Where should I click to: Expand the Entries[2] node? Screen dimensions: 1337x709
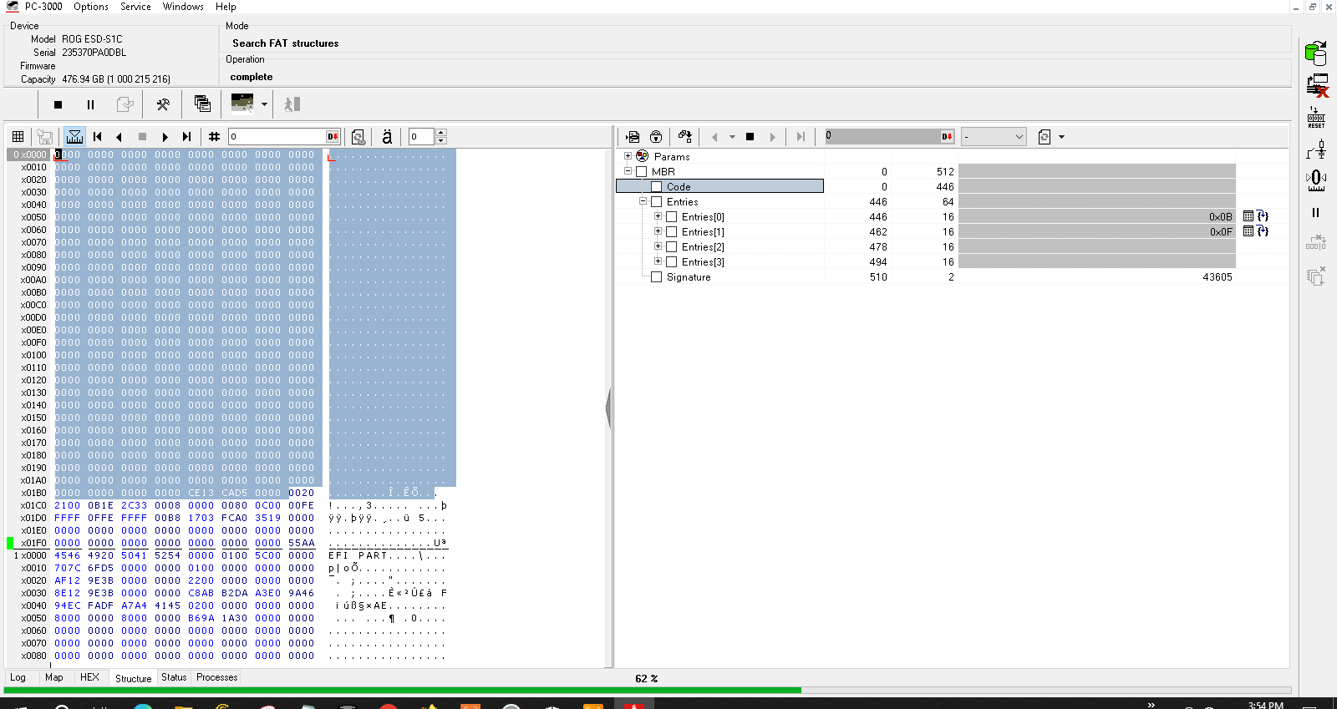pos(658,246)
